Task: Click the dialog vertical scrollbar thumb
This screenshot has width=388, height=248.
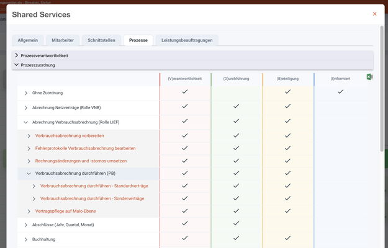Action: tap(382, 89)
